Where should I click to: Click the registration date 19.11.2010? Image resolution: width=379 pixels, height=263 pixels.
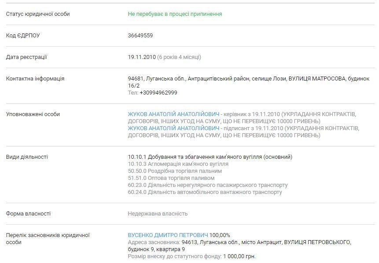coord(141,57)
